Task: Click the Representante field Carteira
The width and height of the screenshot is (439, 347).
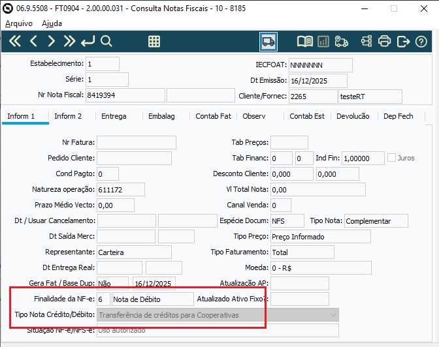Action: click(x=134, y=252)
